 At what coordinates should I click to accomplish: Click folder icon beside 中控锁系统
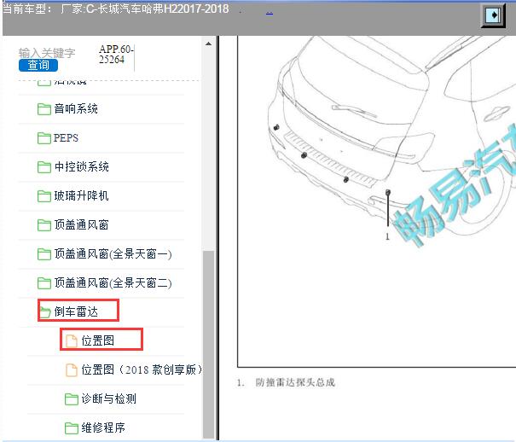(44, 167)
